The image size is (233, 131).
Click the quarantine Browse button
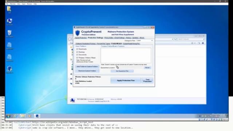click(x=147, y=68)
